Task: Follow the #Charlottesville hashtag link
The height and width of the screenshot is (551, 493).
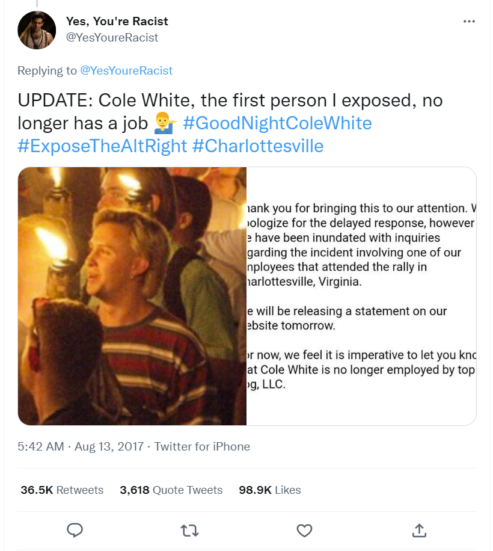Action: pyautogui.click(x=257, y=146)
